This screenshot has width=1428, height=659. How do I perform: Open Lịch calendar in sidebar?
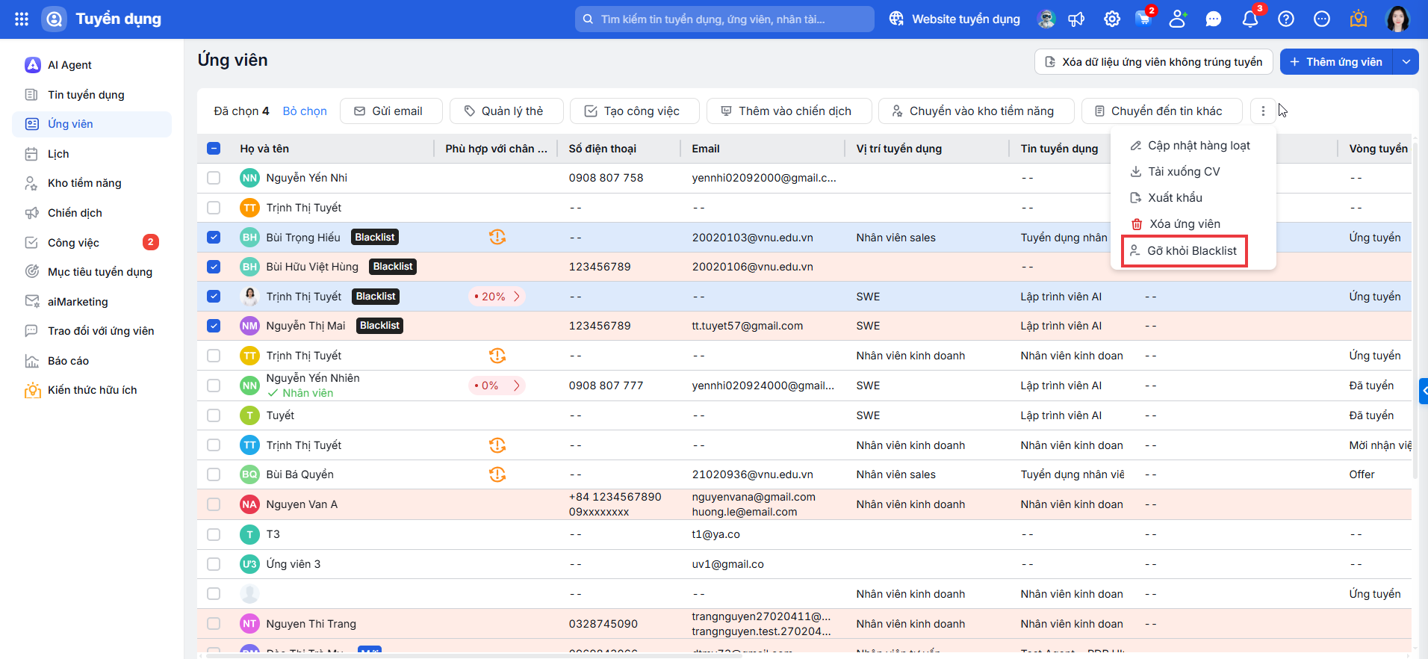92,154
